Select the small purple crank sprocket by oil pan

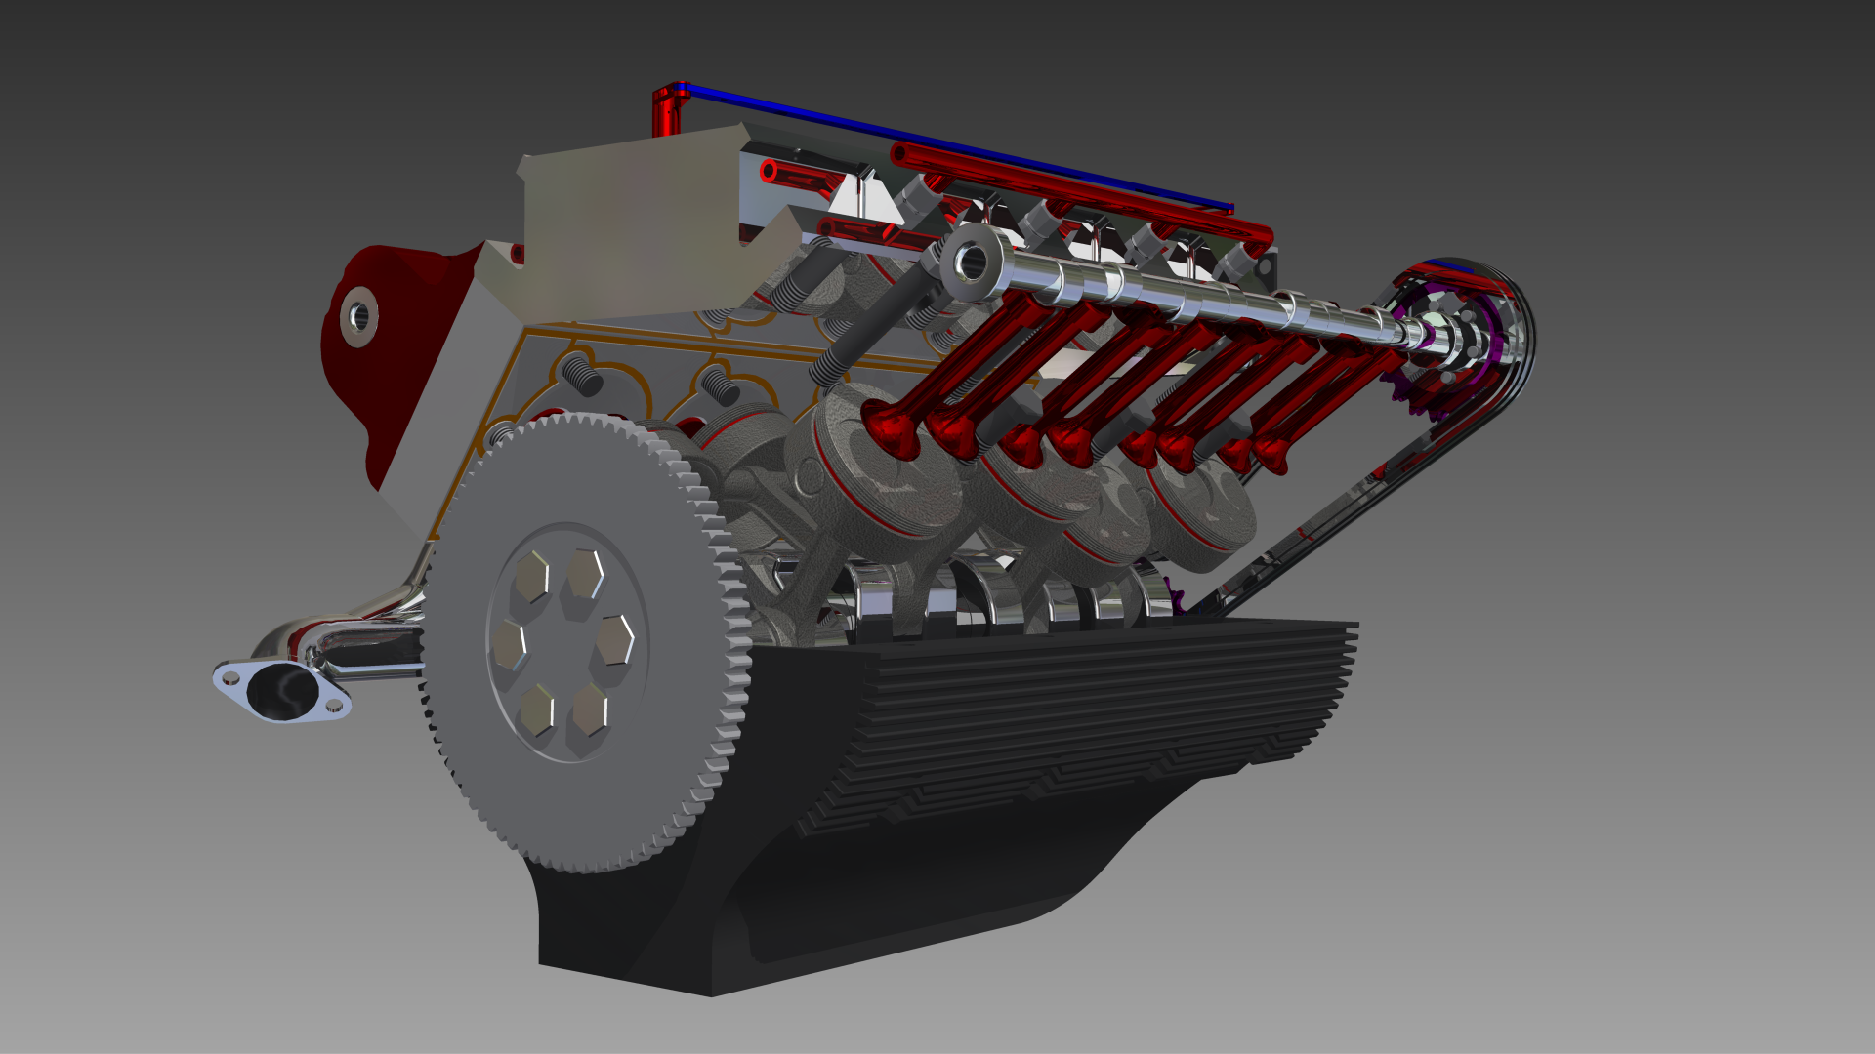pyautogui.click(x=1177, y=598)
